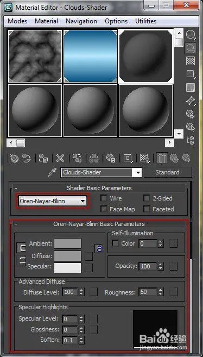Toggle Show Map in Viewport icon
The width and height of the screenshot is (203, 357).
click(x=144, y=158)
